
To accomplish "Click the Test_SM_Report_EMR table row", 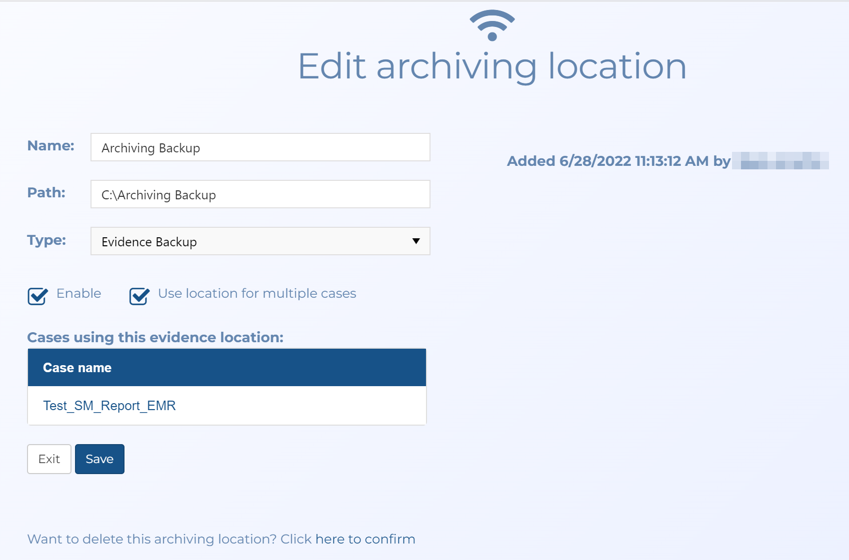I will pos(226,406).
